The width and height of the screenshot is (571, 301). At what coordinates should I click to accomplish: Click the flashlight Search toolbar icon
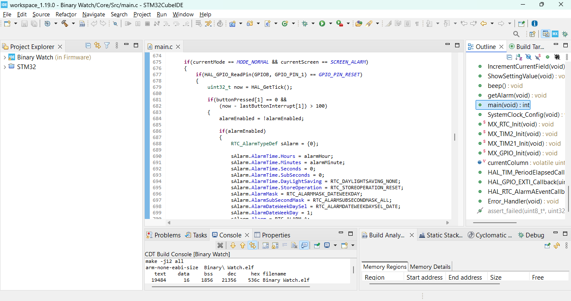click(x=369, y=23)
